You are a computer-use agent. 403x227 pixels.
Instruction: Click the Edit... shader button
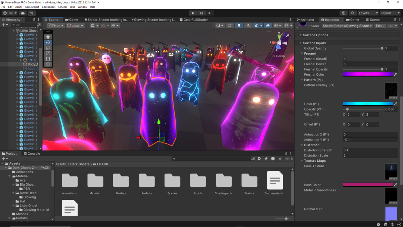point(380,26)
